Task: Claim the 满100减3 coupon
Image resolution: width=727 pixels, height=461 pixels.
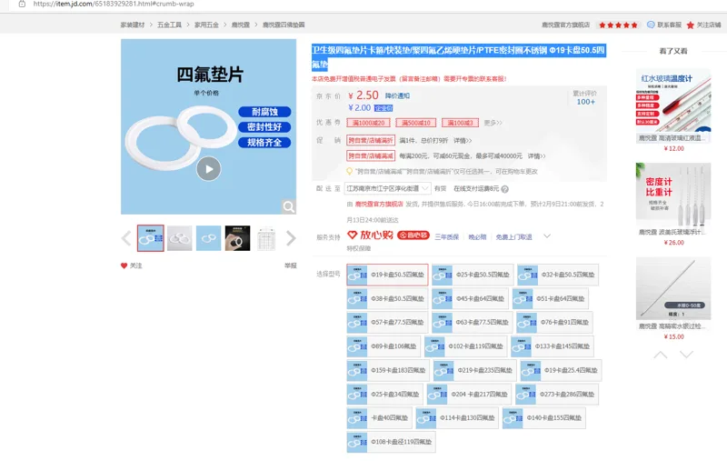Action: 460,123
